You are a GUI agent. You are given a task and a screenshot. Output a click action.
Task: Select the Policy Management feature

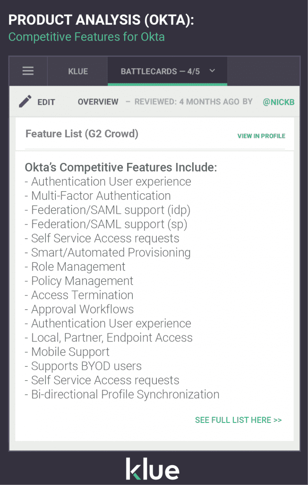pos(82,281)
